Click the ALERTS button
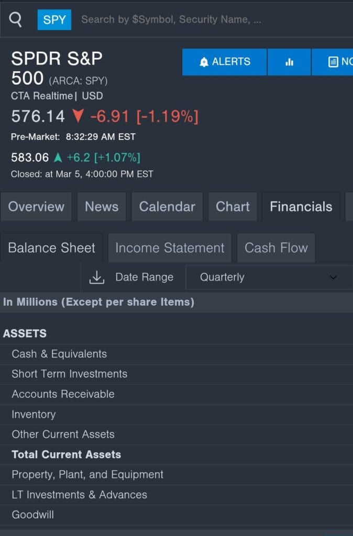353x536 pixels. (224, 62)
